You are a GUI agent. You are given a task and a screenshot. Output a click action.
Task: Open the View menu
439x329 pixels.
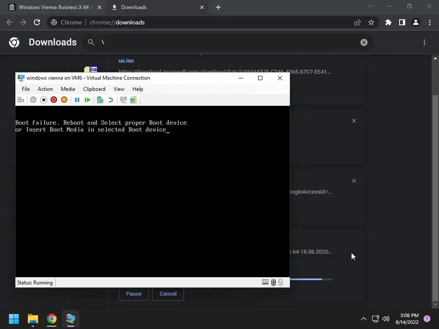pos(119,89)
